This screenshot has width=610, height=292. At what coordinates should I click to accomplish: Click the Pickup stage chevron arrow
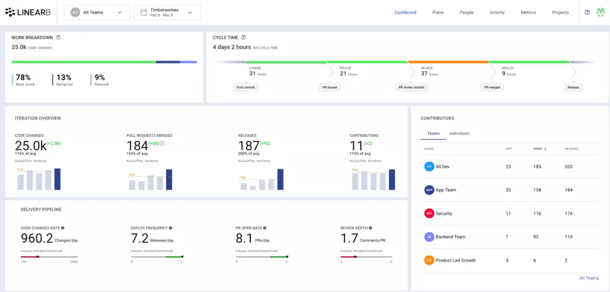[412, 72]
